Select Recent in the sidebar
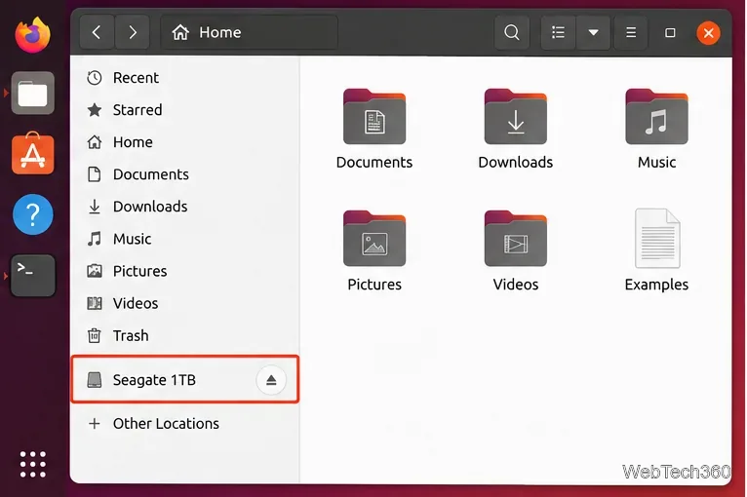Screen dimensions: 747x497 [x=185, y=78]
